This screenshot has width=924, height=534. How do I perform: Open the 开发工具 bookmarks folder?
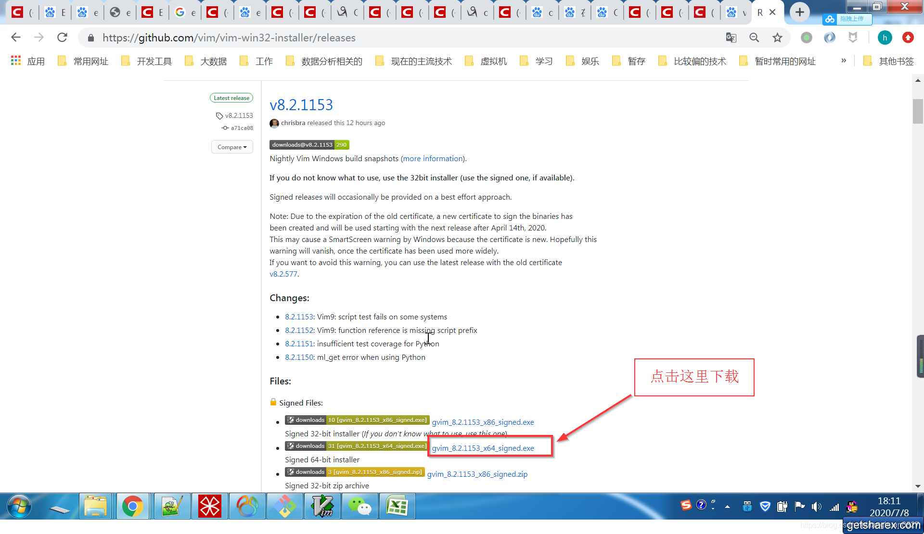pos(147,61)
